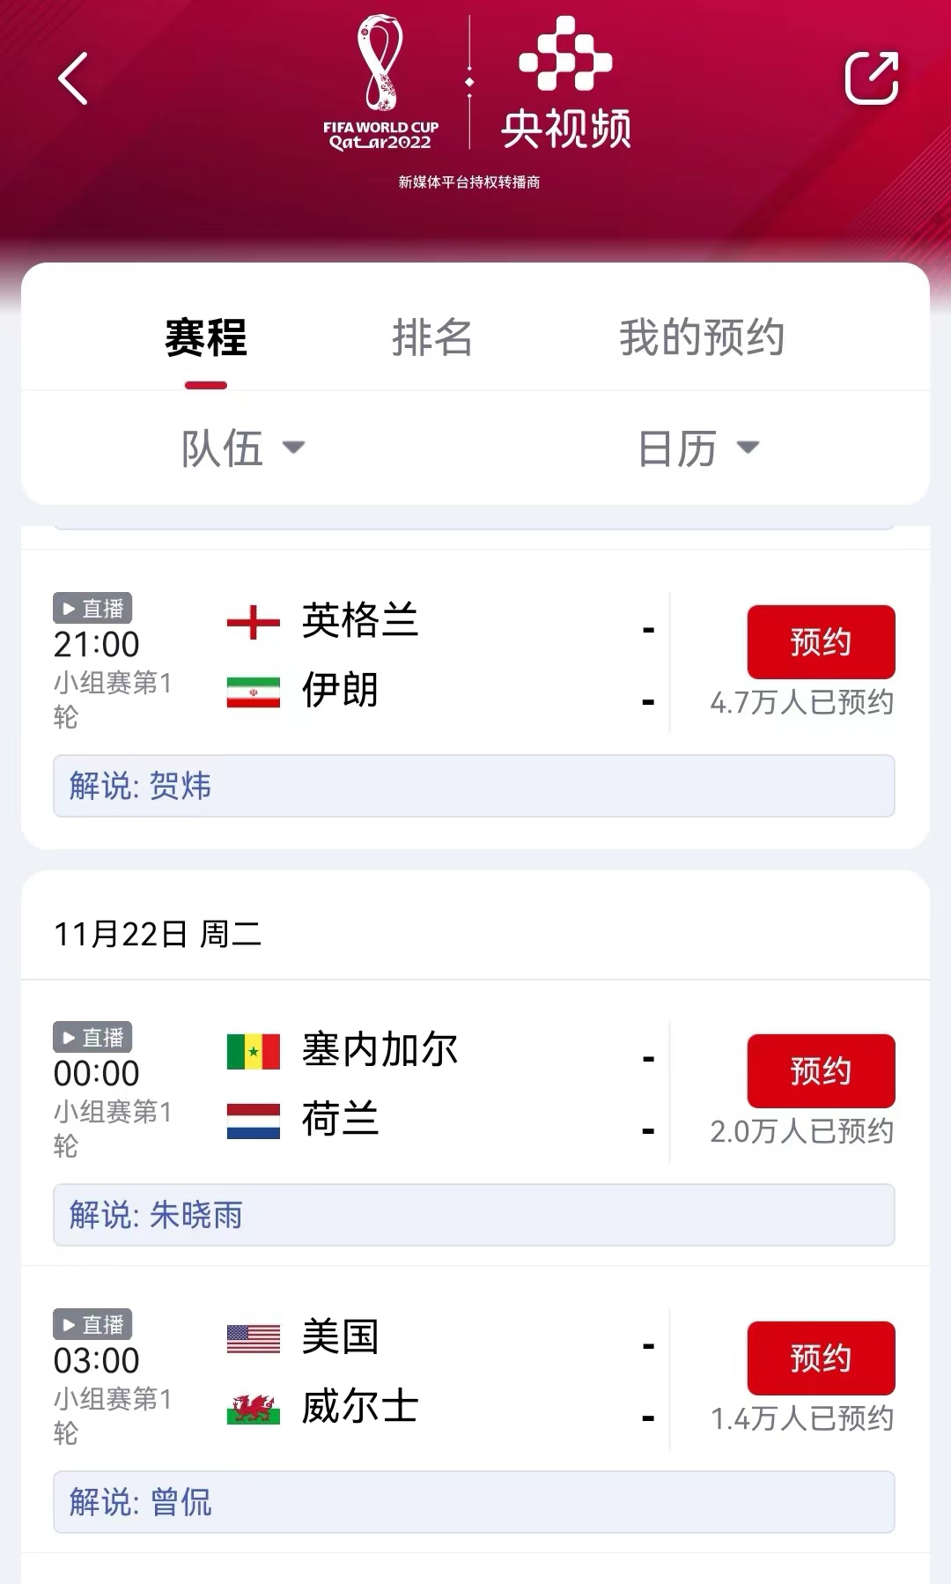
Task: Reserve the Senegal vs Netherlands match
Action: tap(821, 1071)
